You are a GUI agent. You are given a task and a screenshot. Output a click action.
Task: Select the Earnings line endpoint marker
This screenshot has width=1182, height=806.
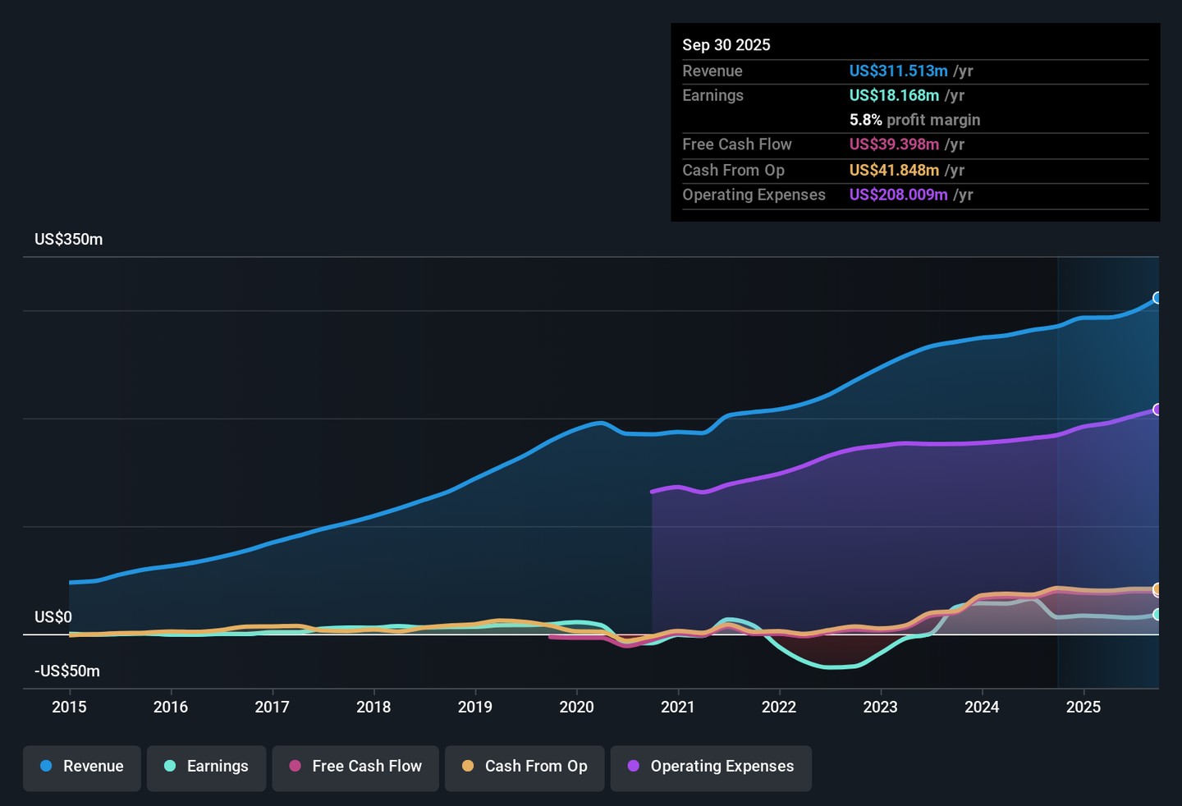coord(1157,615)
